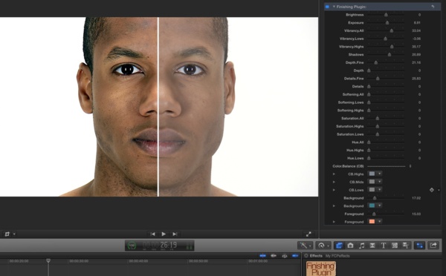Click the Saturation.All slider handle

click(x=378, y=118)
